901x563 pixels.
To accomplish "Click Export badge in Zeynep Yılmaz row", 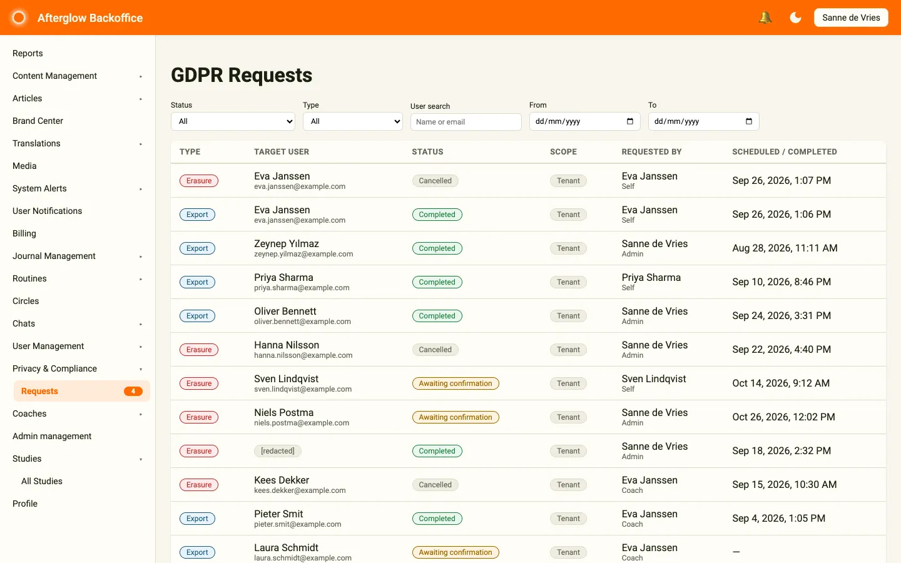I will (x=197, y=248).
